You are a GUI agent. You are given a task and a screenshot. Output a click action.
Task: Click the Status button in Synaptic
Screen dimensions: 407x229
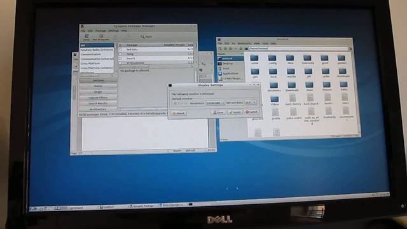[x=98, y=86]
